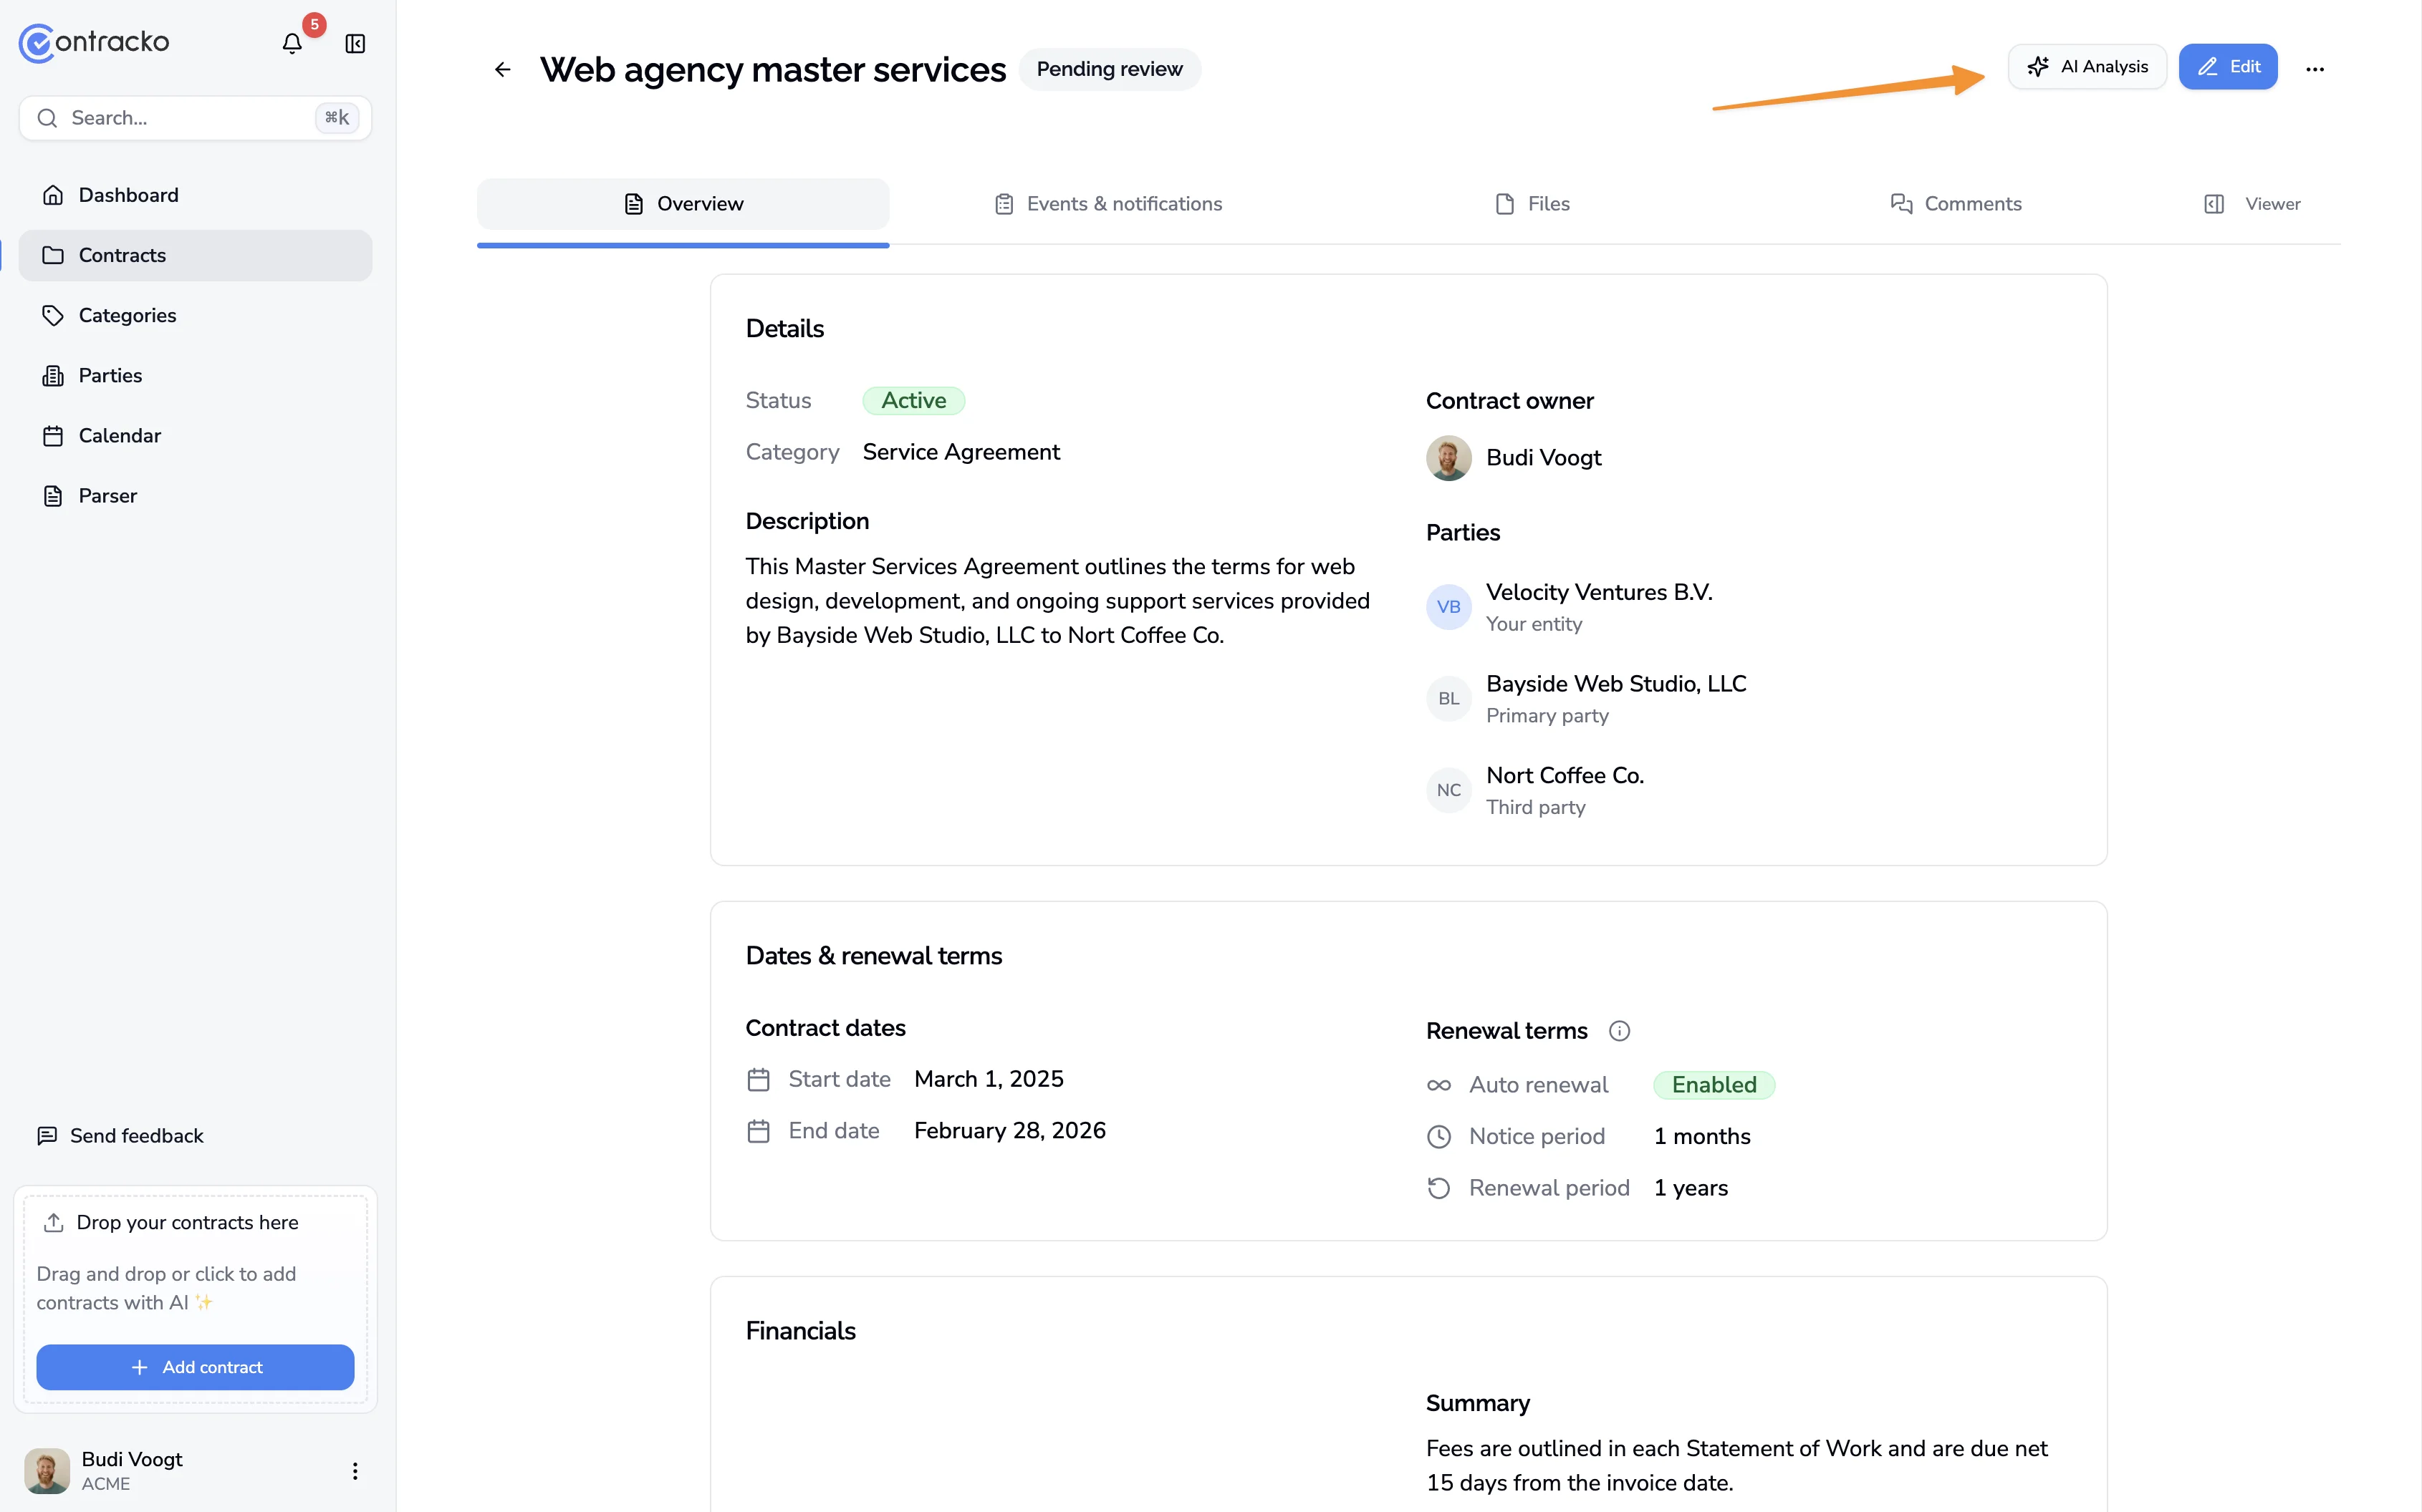Image resolution: width=2422 pixels, height=1512 pixels.
Task: Switch to the Comments tab
Action: click(1956, 204)
